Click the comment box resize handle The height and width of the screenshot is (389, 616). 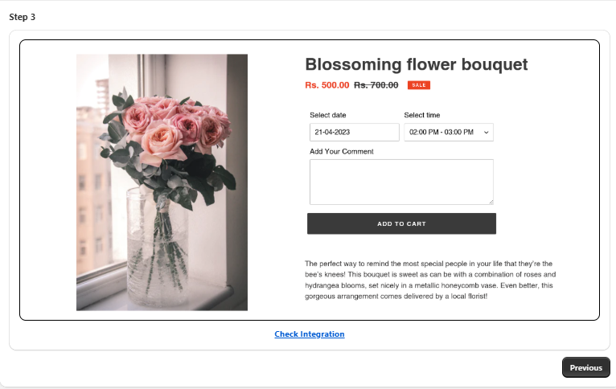(490, 201)
